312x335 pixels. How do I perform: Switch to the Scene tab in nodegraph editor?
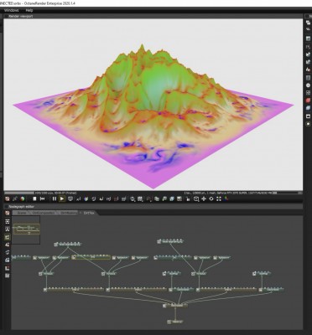tap(21, 213)
